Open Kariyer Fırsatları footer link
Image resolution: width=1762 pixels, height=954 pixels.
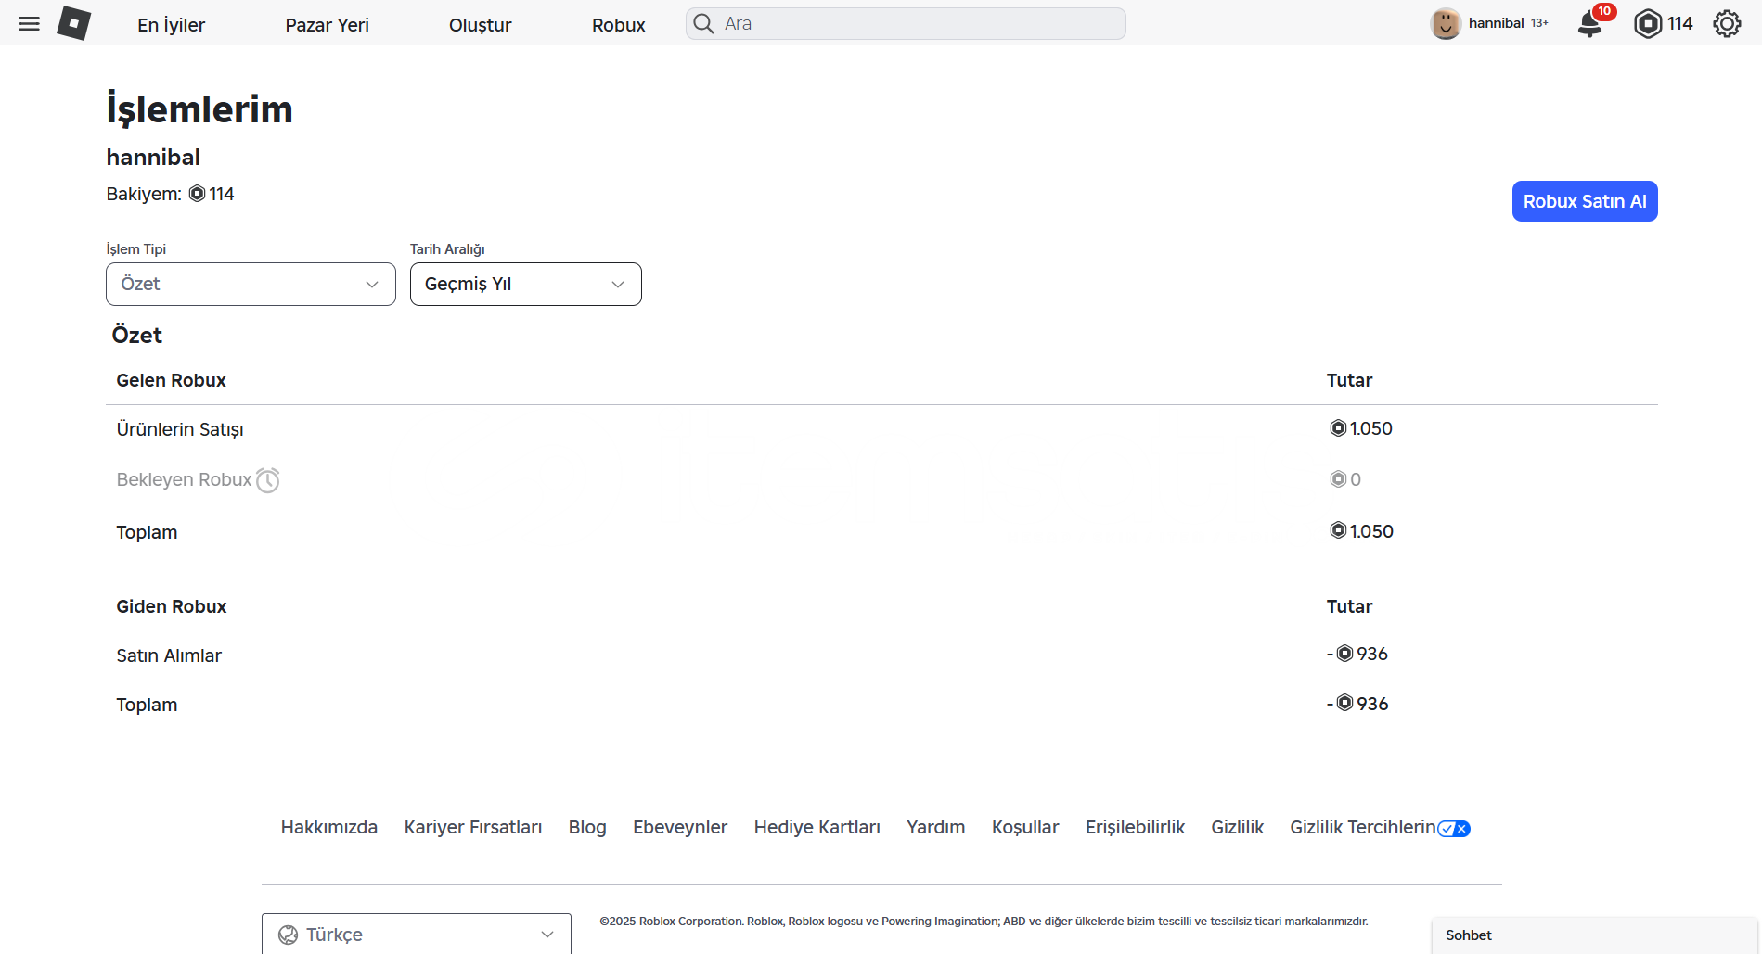[x=473, y=827]
